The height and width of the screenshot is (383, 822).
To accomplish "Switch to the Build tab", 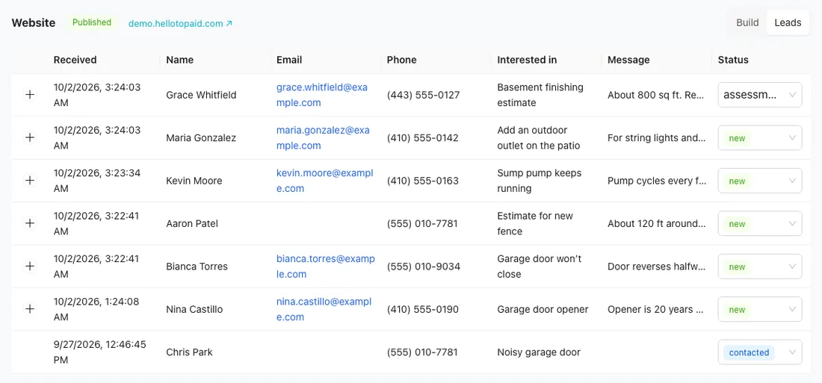I will [747, 22].
